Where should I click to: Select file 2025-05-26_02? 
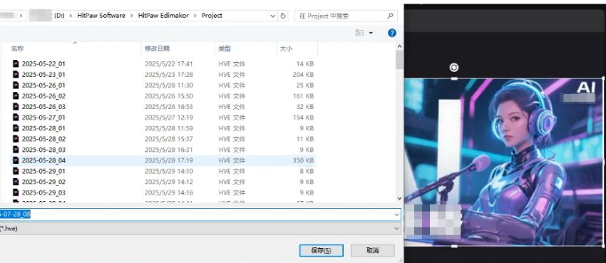point(43,96)
